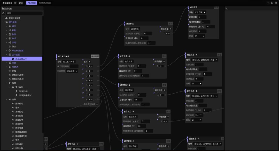Click the 表现 icon in the type tree
The width and height of the screenshot is (279, 151).
point(10,42)
